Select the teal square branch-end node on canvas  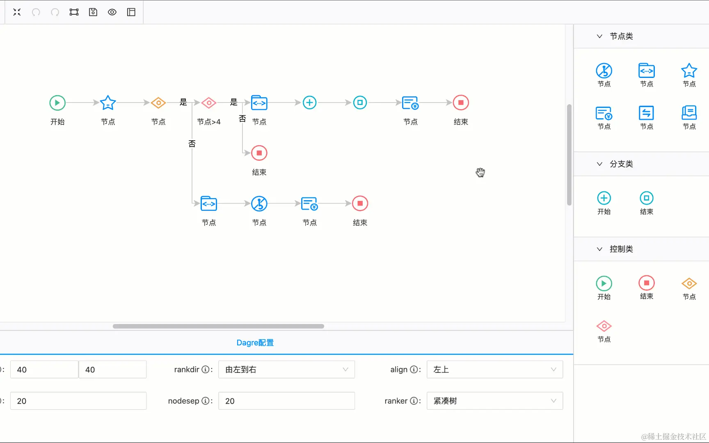[x=360, y=103]
